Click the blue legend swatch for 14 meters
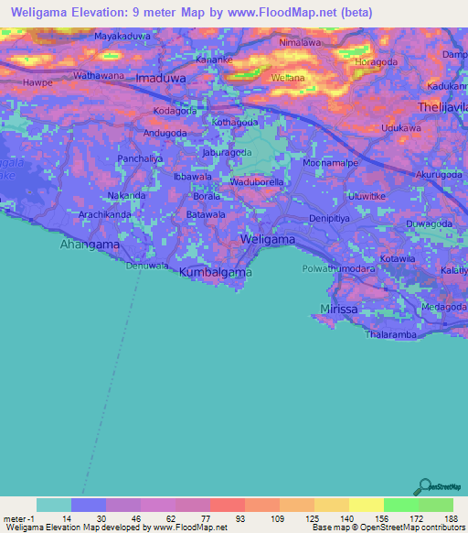Image resolution: width=468 pixels, height=533 pixels. pos(89,505)
